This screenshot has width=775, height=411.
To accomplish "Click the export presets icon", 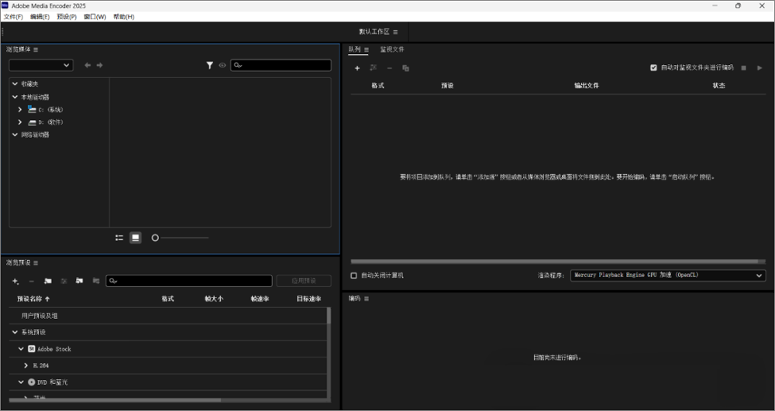I will pyautogui.click(x=96, y=281).
